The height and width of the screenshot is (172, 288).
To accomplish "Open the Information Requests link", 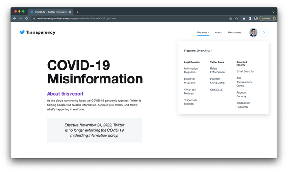I will pos(191,70).
